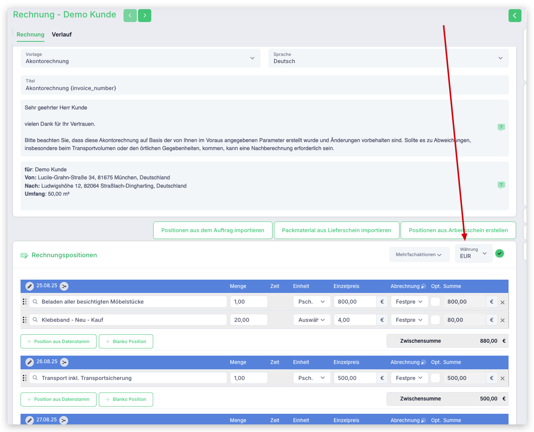Open text template icon in address text box
This screenshot has height=432, width=534.
(501, 185)
